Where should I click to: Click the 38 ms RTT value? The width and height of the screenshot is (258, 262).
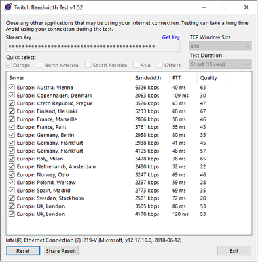pyautogui.click(x=179, y=159)
